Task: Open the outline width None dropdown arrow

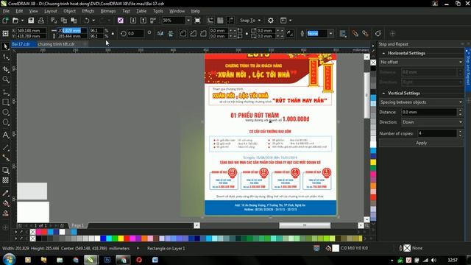Action: click(330, 33)
